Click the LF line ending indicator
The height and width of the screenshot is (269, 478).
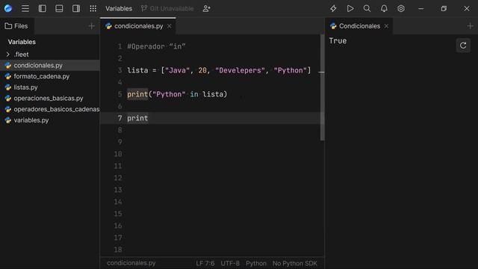tap(199, 263)
